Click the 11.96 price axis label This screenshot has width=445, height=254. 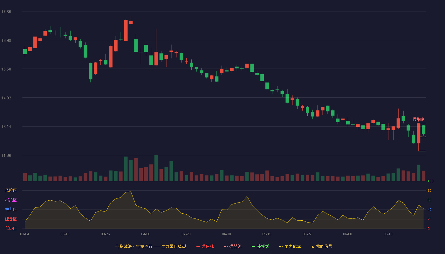click(x=6, y=156)
